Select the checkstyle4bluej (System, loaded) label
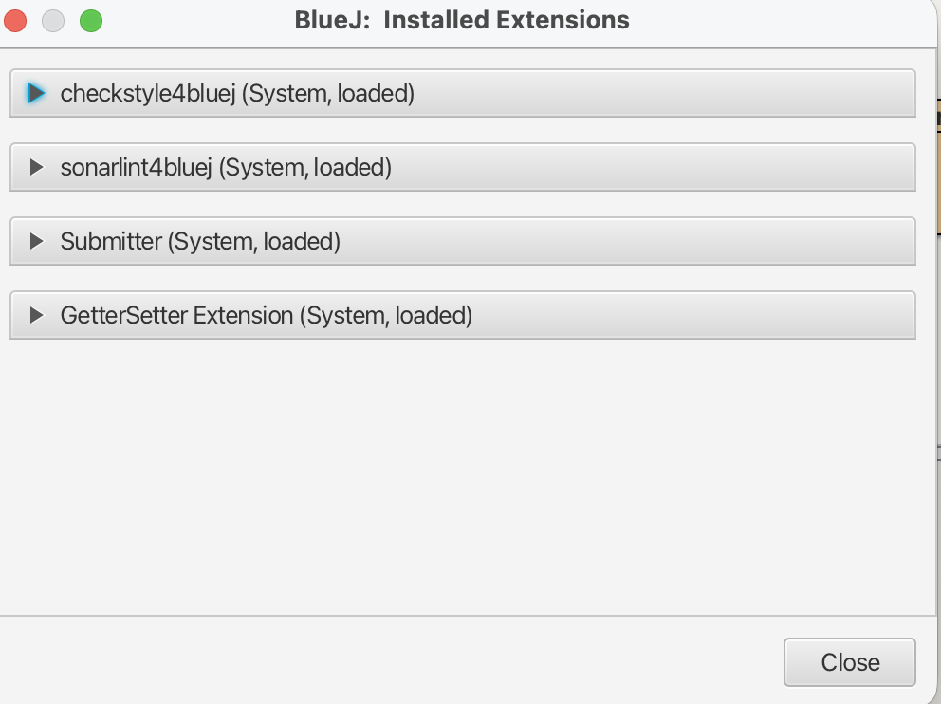Image resolution: width=941 pixels, height=704 pixels. tap(237, 94)
